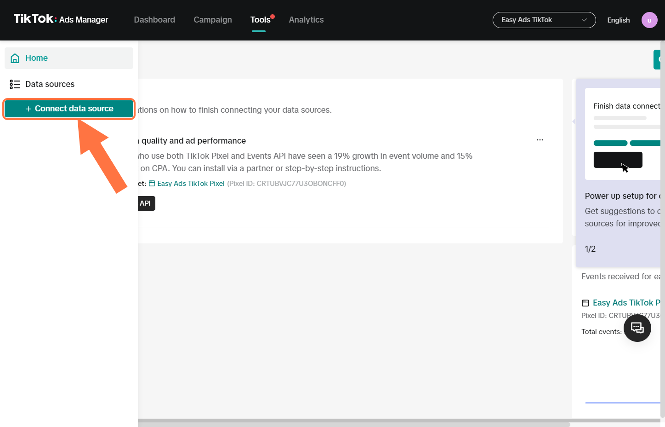Viewport: 665px width, 427px height.
Task: Navigate to the Dashboard menu item
Action: pos(154,20)
